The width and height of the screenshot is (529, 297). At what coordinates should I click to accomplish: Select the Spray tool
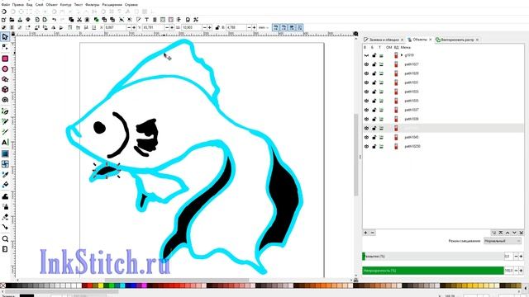point(5,206)
